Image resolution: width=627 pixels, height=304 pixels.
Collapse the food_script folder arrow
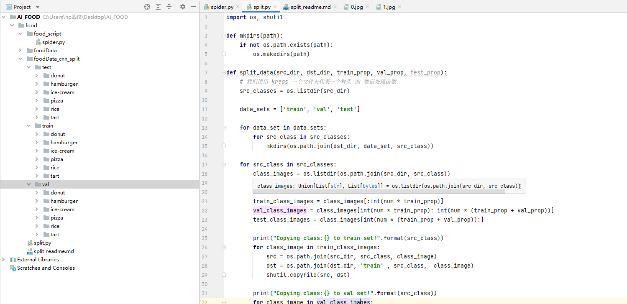(20, 34)
